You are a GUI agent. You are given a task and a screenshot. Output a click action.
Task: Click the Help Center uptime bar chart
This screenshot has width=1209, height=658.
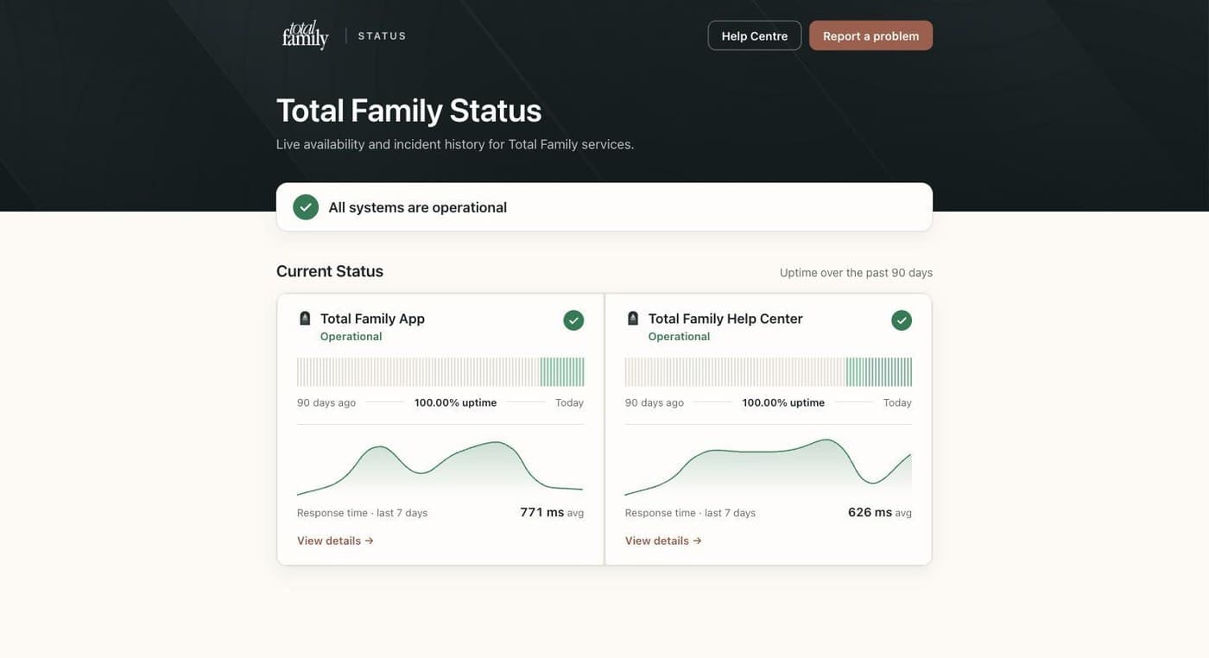pos(769,372)
